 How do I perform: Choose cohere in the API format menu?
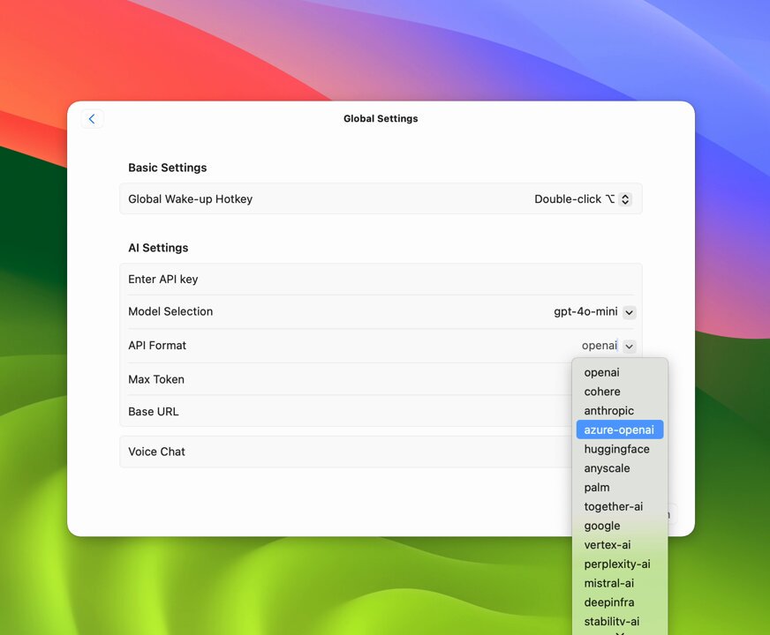coord(602,392)
